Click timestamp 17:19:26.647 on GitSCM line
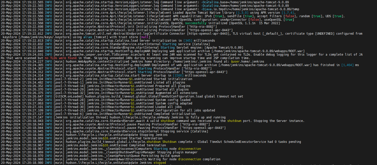The width and height of the screenshot is (377, 165). point(33,96)
